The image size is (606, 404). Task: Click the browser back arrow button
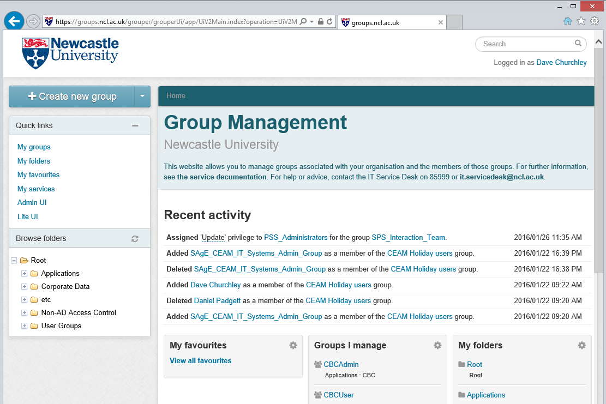click(14, 22)
